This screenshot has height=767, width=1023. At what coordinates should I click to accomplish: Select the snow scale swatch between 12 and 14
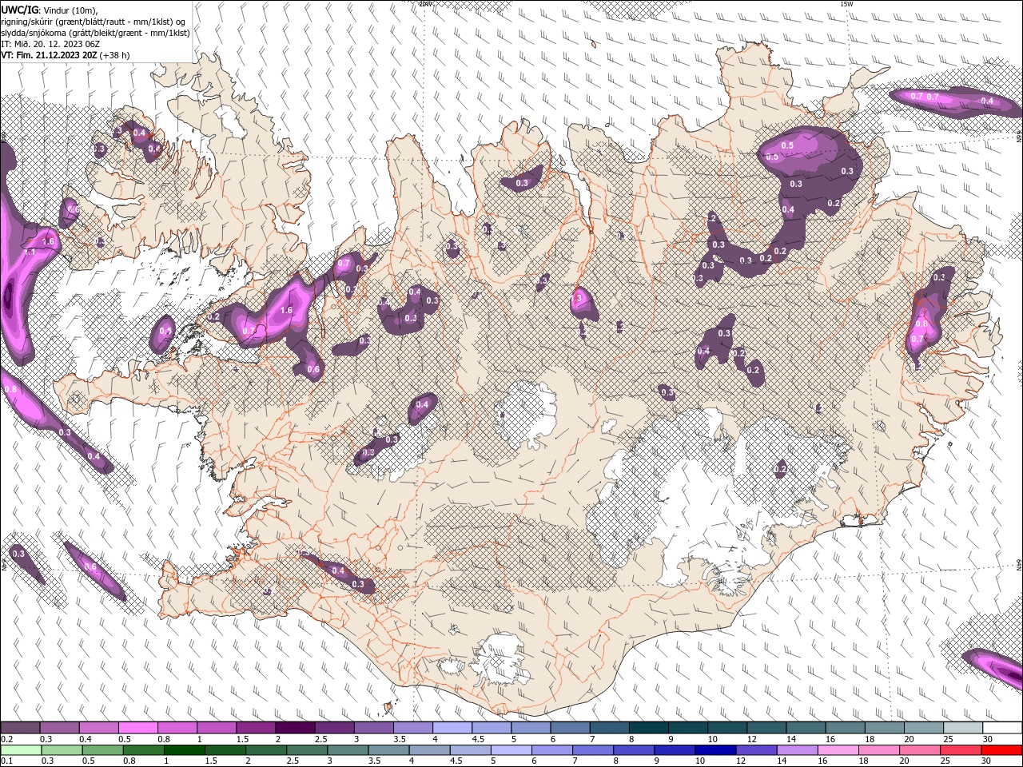click(x=766, y=728)
